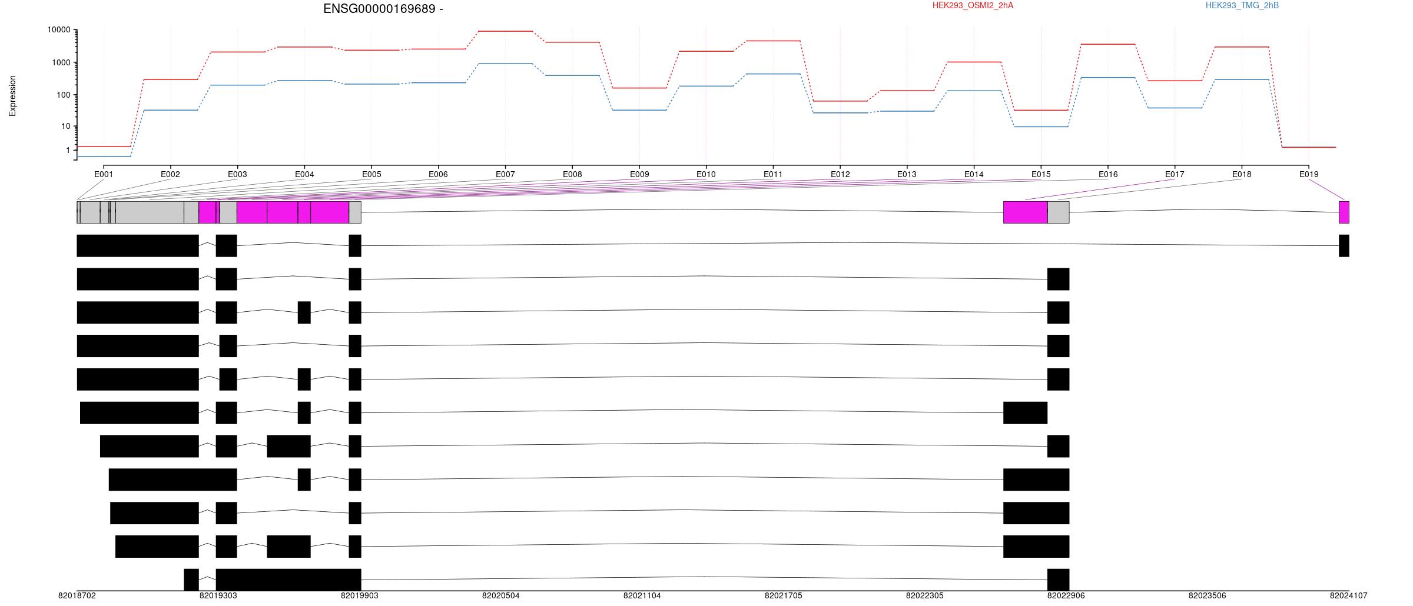
Task: Click exon label E007
Action: (505, 174)
